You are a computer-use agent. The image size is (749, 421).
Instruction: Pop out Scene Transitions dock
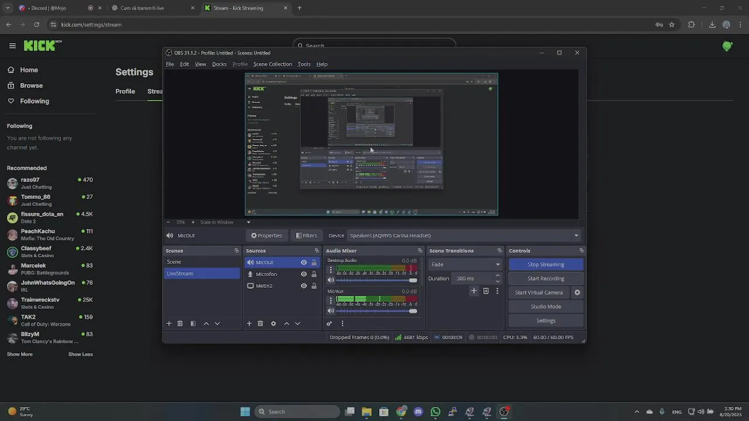coord(499,251)
